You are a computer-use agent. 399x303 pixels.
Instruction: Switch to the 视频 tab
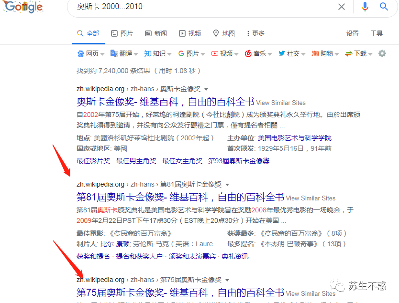(190, 33)
